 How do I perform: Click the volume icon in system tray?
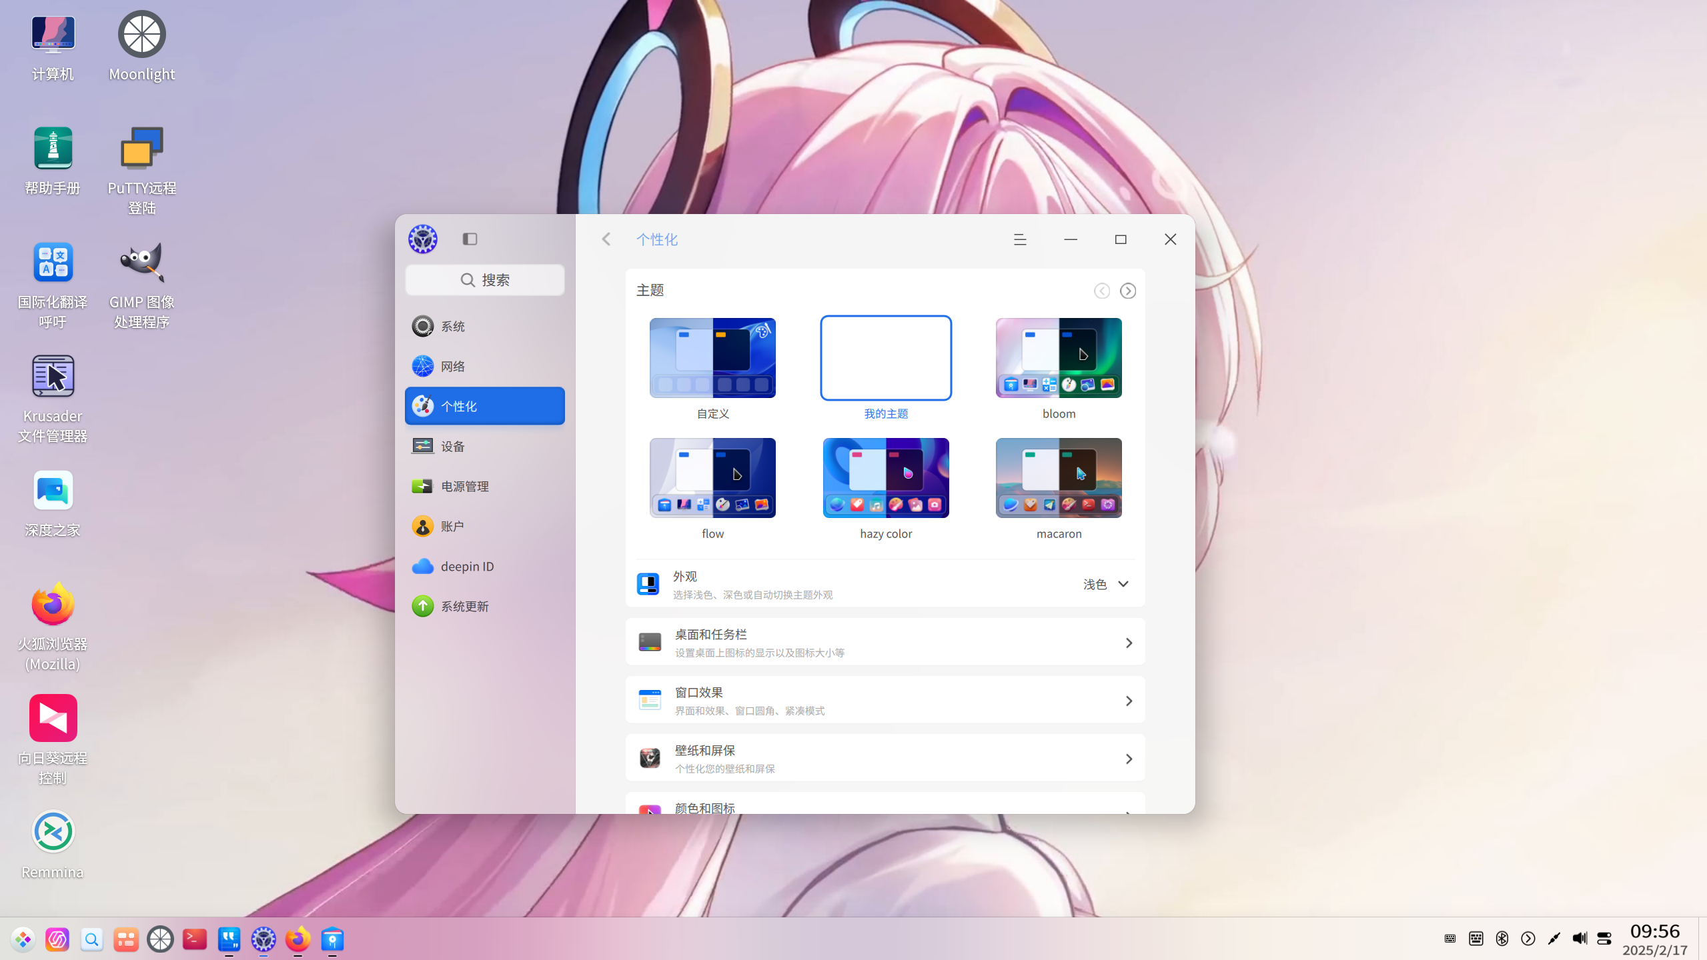1580,939
